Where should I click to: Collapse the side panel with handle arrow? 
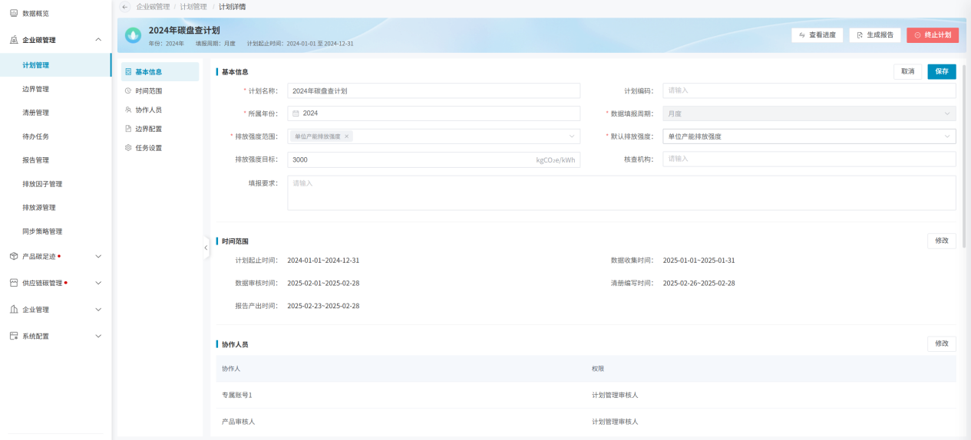[x=206, y=248]
